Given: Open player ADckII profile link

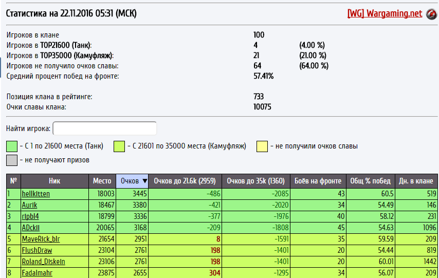Looking at the screenshot, I should click(x=30, y=228).
